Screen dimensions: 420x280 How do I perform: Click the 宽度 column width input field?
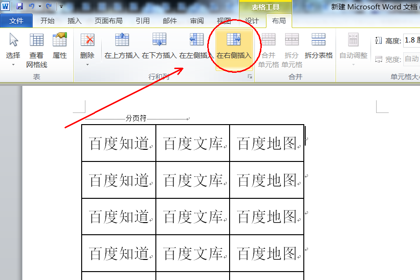(x=412, y=59)
